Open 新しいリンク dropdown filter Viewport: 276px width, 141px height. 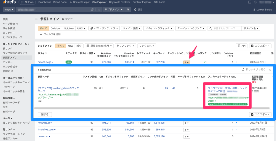[125, 46]
